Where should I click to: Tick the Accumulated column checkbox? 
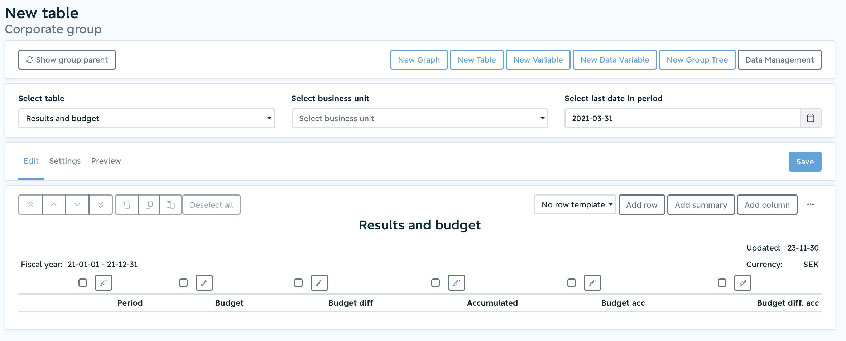[436, 283]
